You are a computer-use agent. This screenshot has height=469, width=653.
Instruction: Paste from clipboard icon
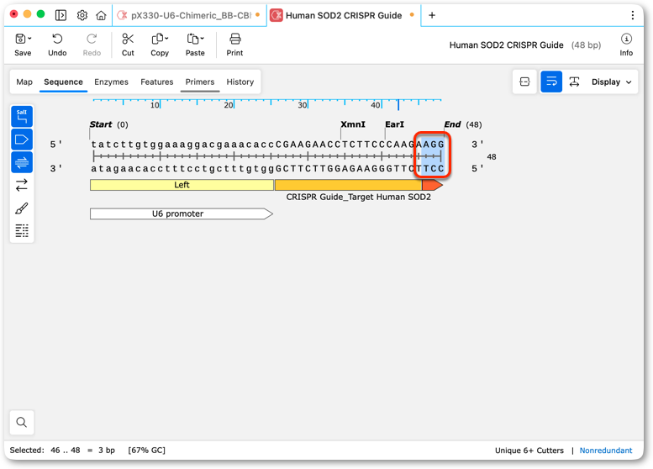click(192, 40)
